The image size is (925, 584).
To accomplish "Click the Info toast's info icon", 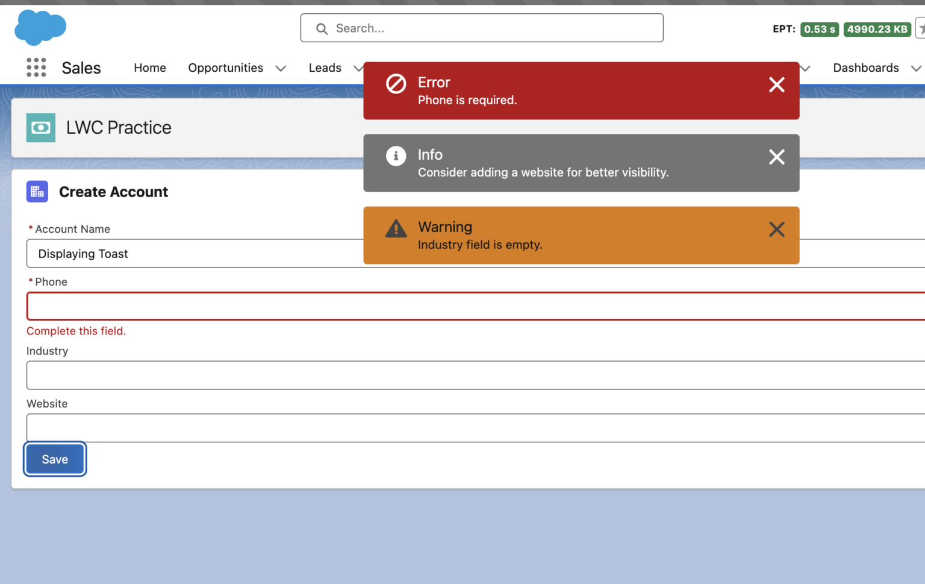I will 396,155.
